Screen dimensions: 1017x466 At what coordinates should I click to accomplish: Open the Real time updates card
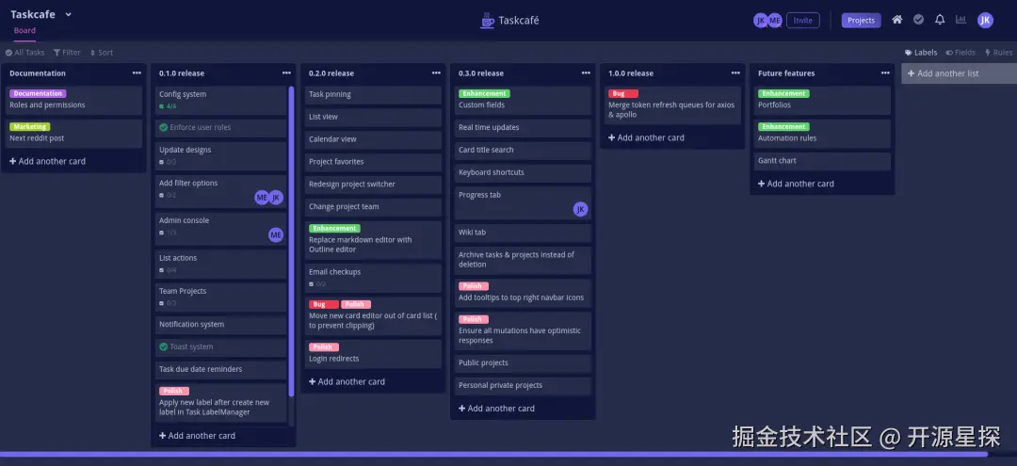(x=523, y=128)
